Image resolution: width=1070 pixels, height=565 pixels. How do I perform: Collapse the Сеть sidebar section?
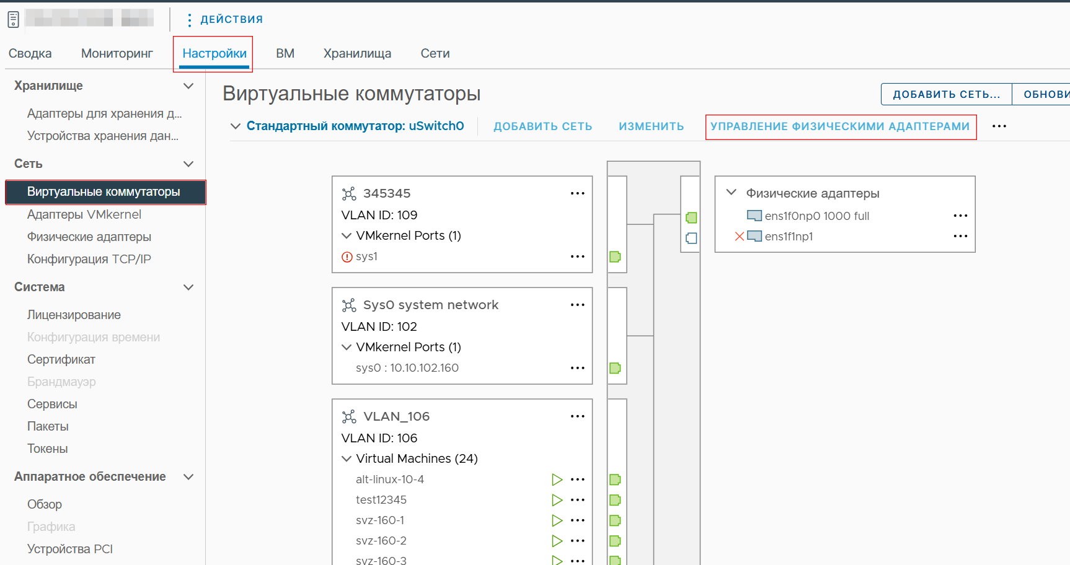(188, 164)
